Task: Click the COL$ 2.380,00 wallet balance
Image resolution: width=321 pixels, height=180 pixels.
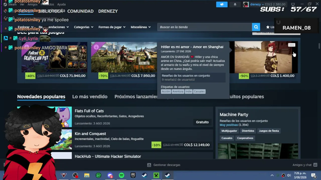Action: 275,4
